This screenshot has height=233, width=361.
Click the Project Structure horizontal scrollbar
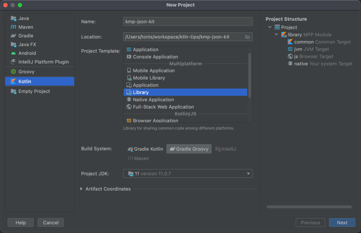(x=309, y=207)
